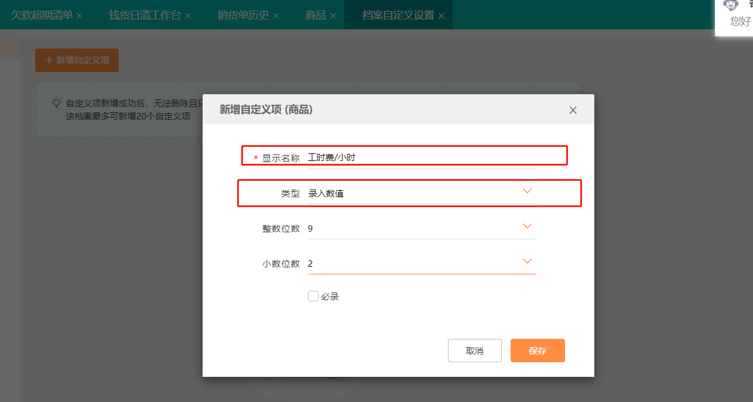Switch to the 欠款超期清单 tab
Image resolution: width=753 pixels, height=402 pixels.
[x=42, y=15]
